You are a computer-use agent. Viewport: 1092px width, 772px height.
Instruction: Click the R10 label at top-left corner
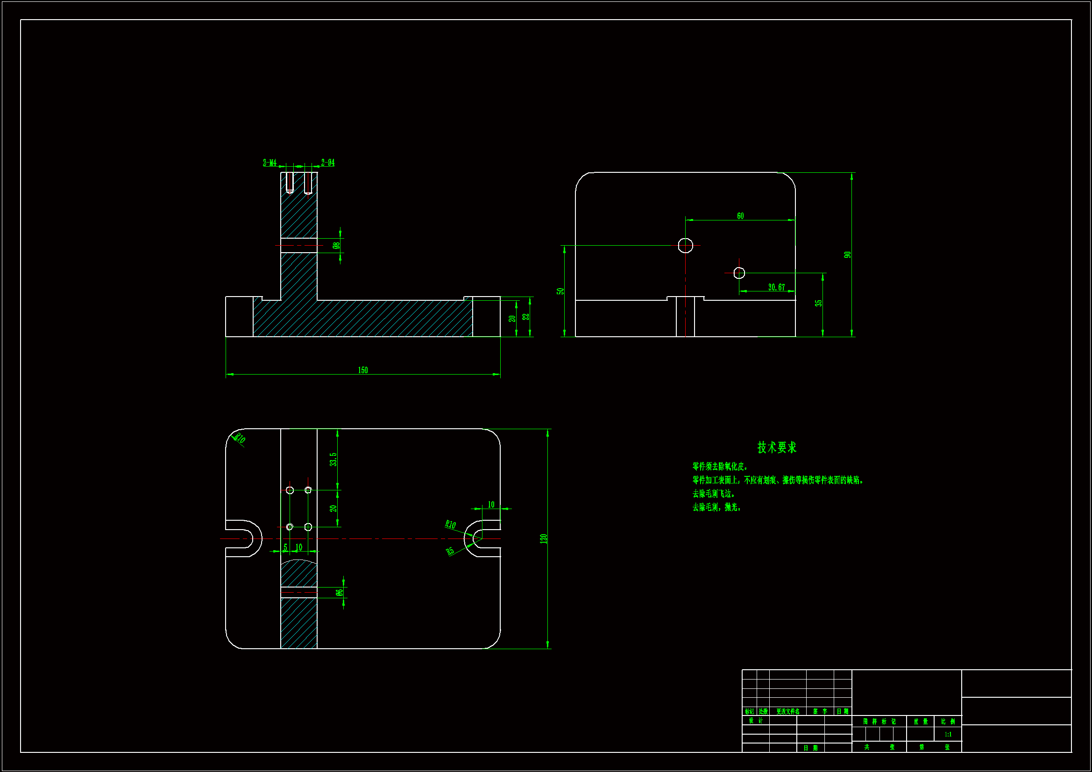[240, 438]
